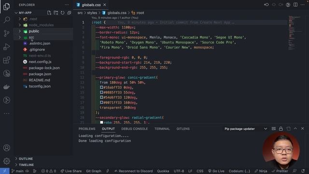The image size is (309, 174).
Task: Open next.config.js file
Action: [40, 62]
